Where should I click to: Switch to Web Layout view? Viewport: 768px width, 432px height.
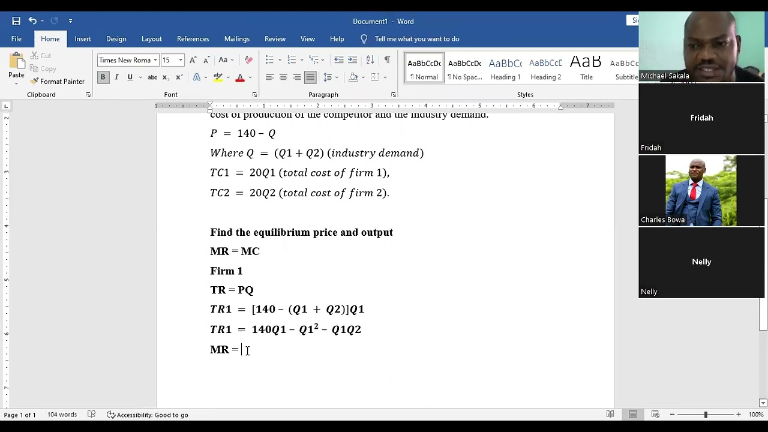[x=655, y=415]
